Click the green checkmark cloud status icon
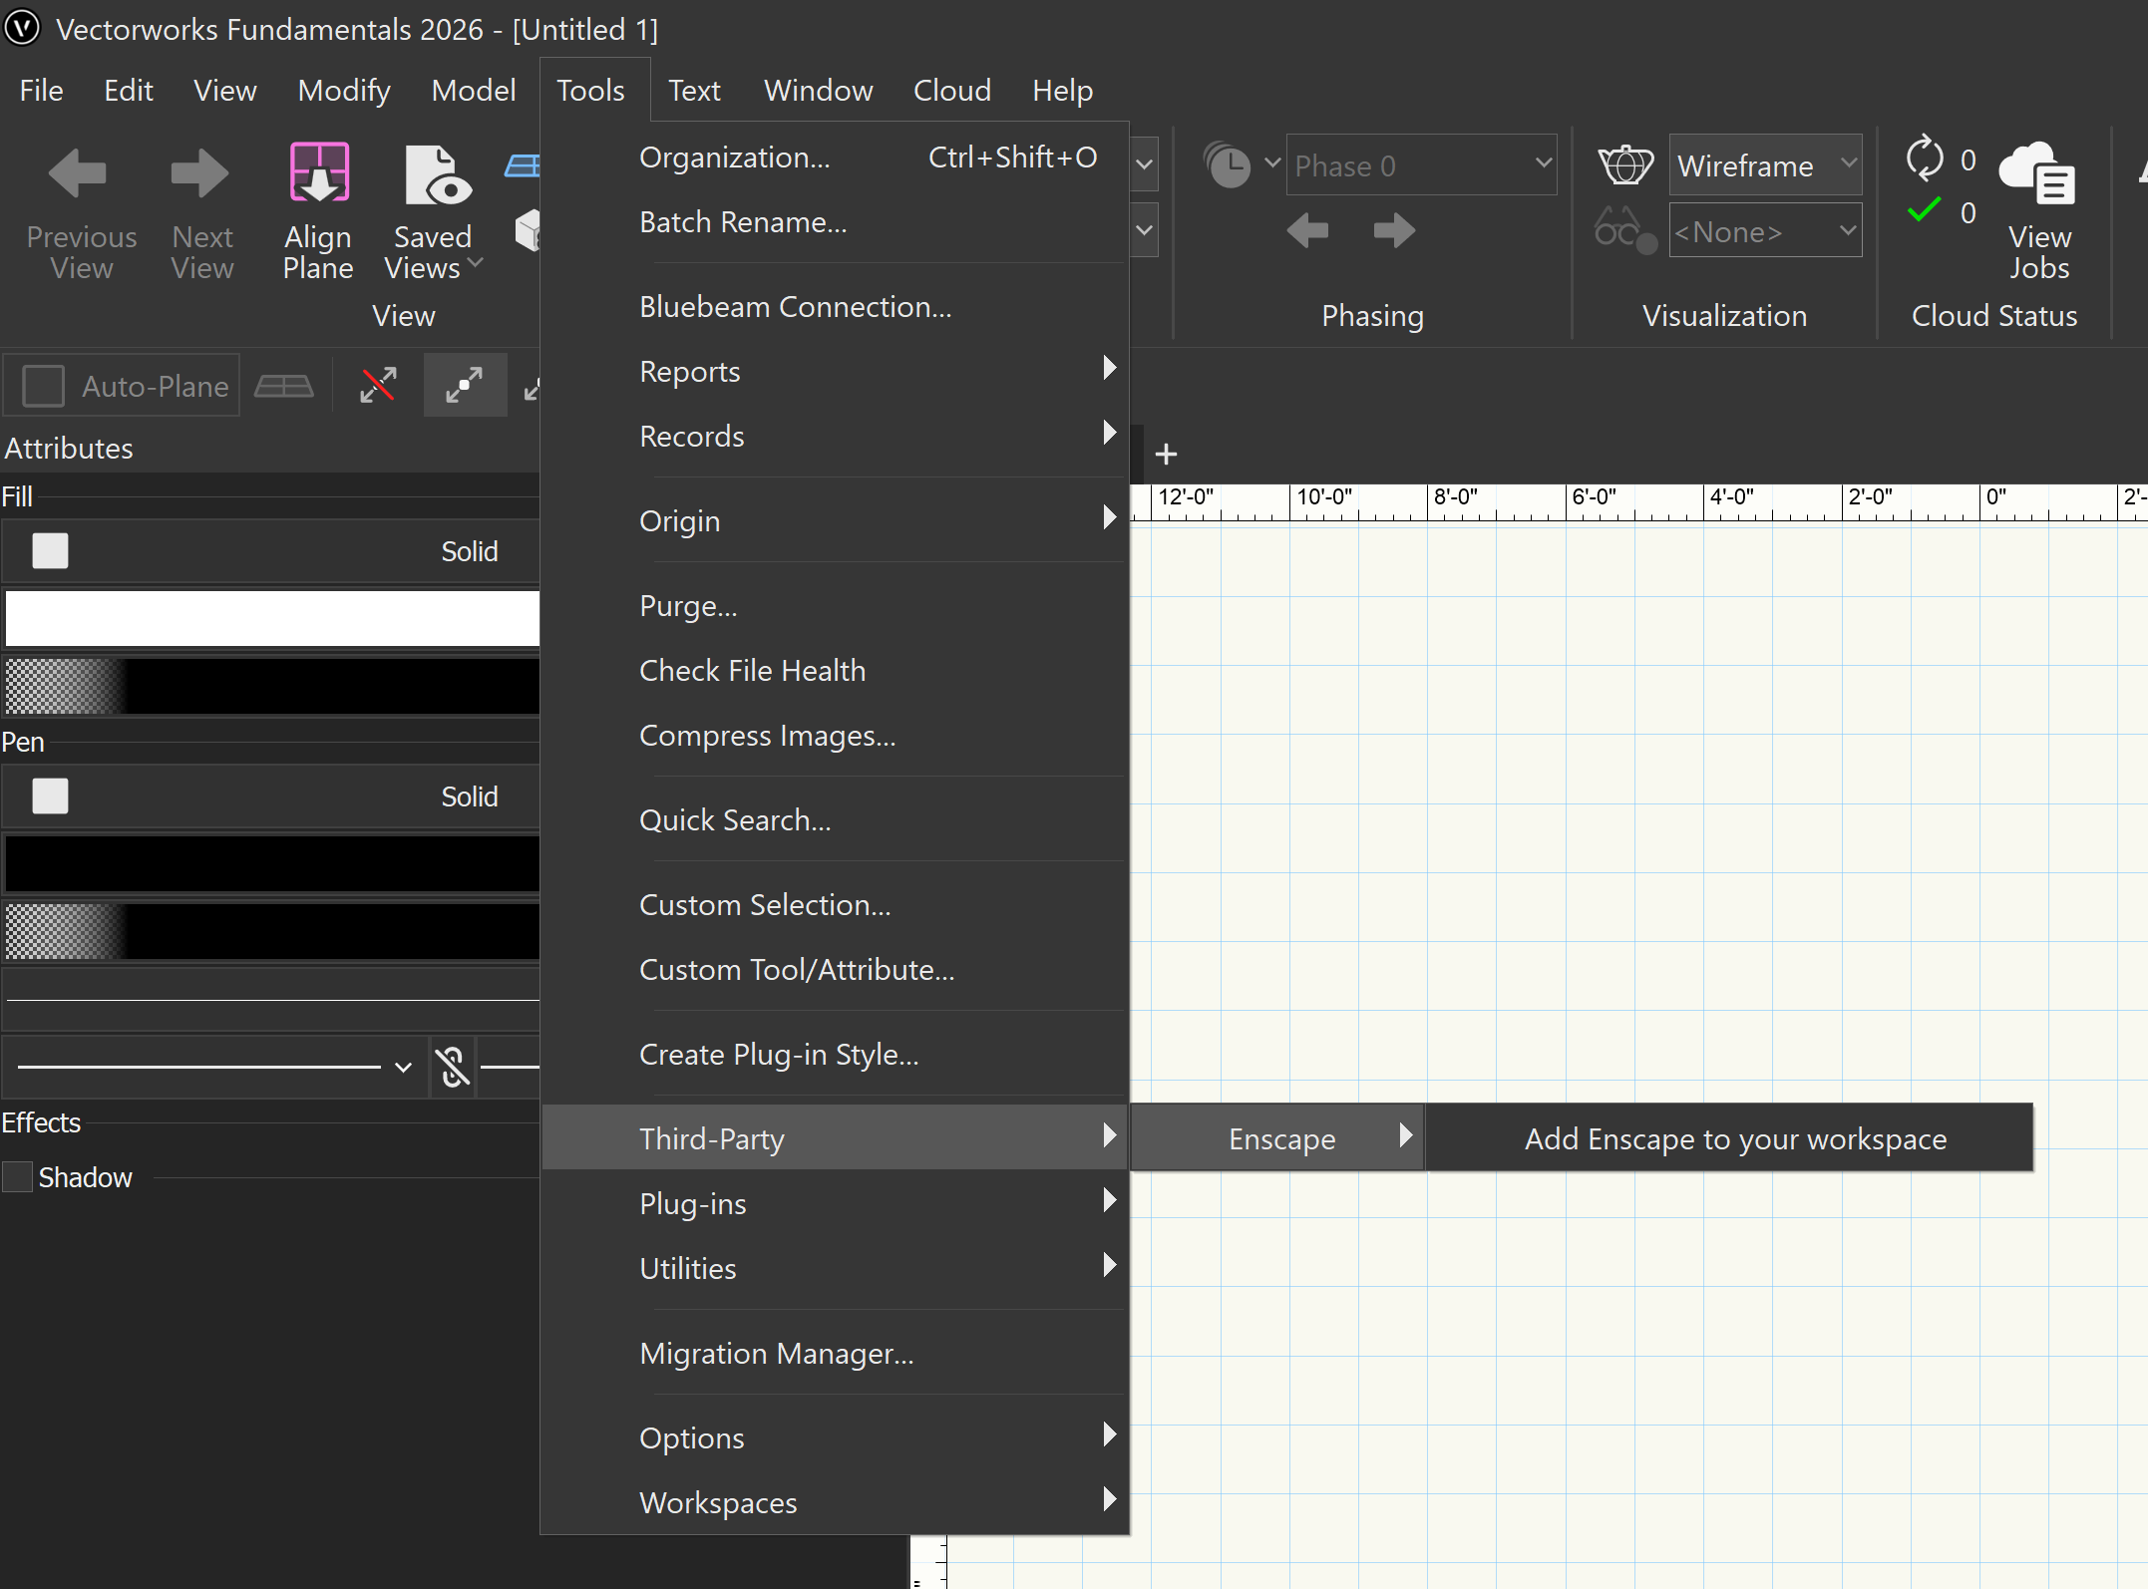 coord(1924,210)
